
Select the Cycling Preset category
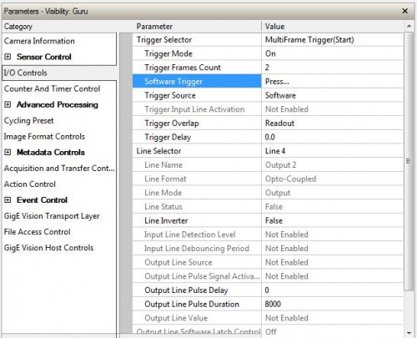pos(28,121)
